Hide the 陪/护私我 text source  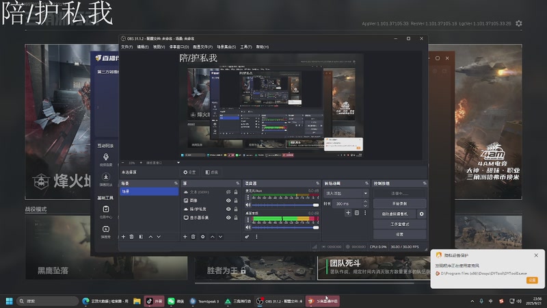(228, 209)
